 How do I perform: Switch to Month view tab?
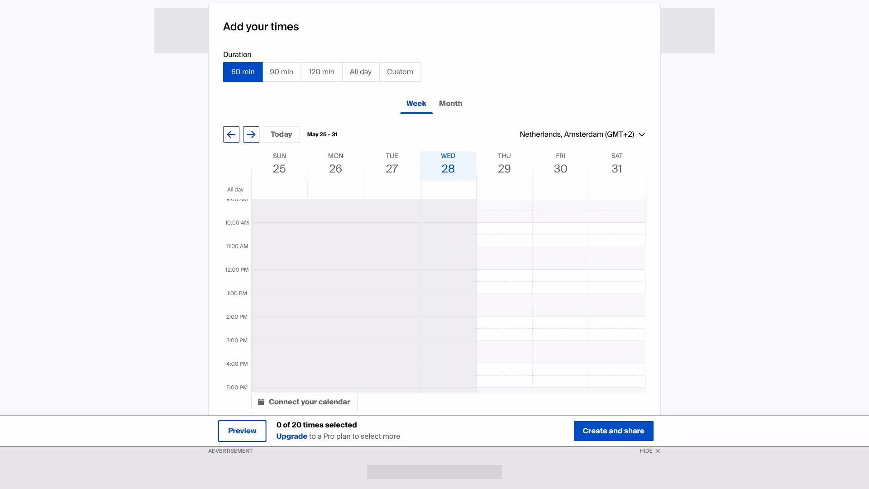coord(450,104)
